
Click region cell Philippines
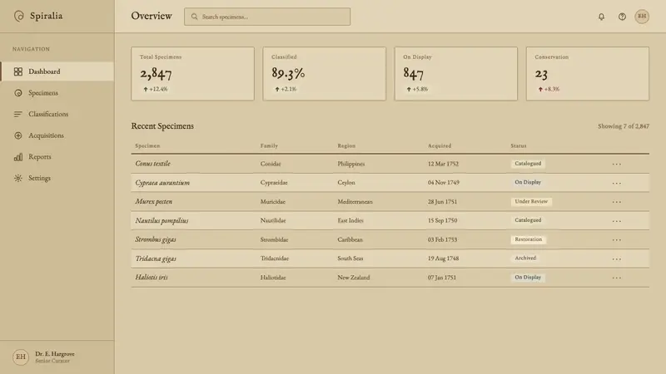click(350, 164)
